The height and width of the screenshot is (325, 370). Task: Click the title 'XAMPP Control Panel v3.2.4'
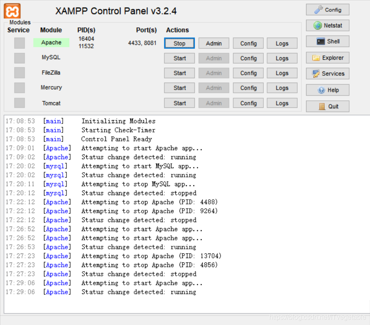[x=116, y=11]
